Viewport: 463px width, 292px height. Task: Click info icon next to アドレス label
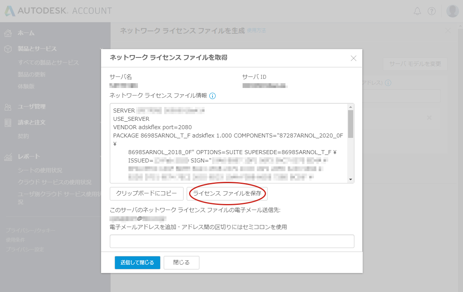click(x=388, y=83)
